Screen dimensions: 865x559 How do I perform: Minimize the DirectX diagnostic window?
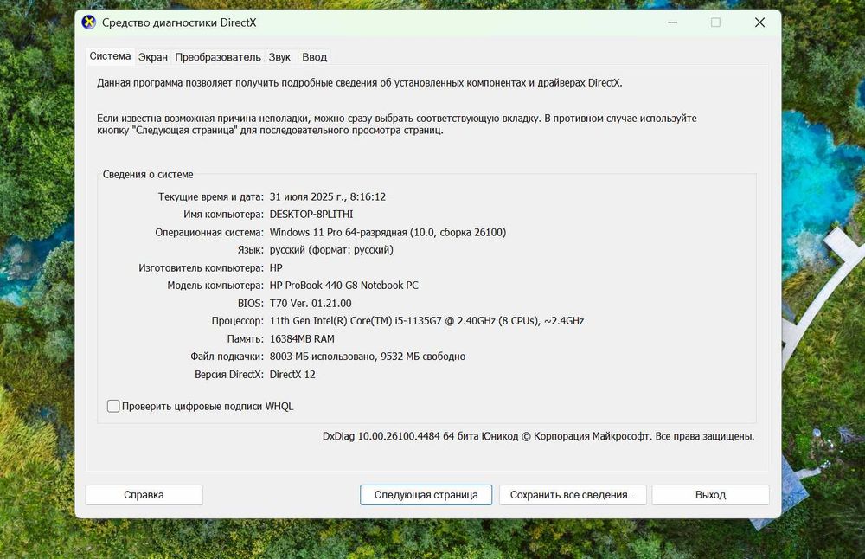[672, 22]
